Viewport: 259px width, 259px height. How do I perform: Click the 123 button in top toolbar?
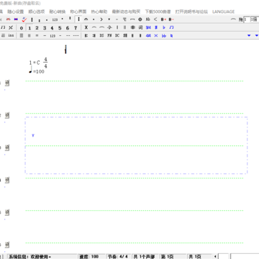55,19
